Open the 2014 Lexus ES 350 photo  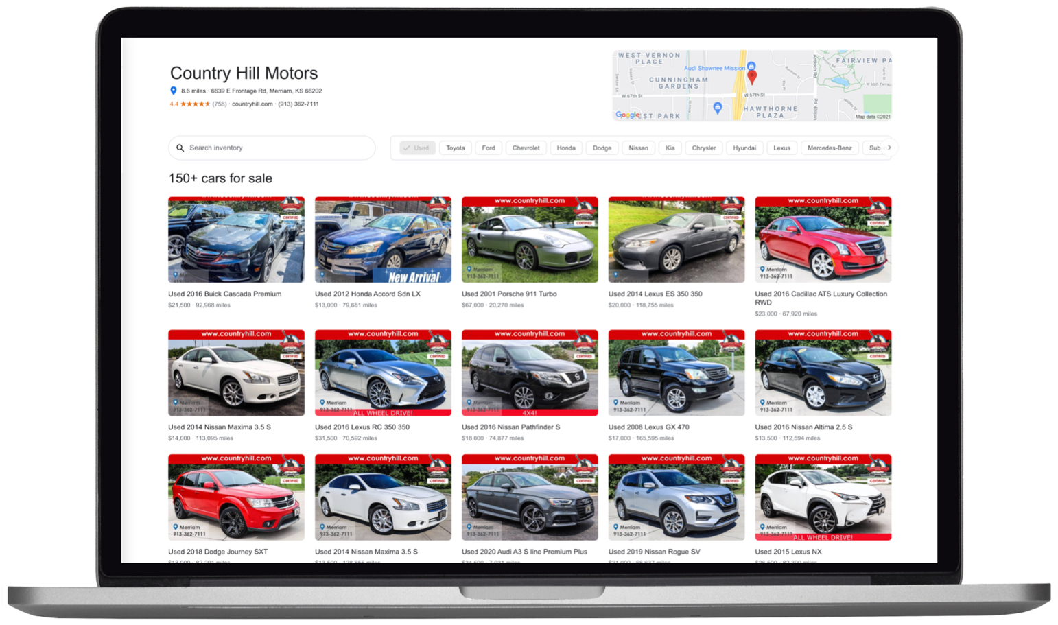[x=677, y=239]
